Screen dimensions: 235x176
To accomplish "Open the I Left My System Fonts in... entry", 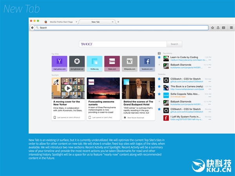I will pyautogui.click(x=185, y=116).
